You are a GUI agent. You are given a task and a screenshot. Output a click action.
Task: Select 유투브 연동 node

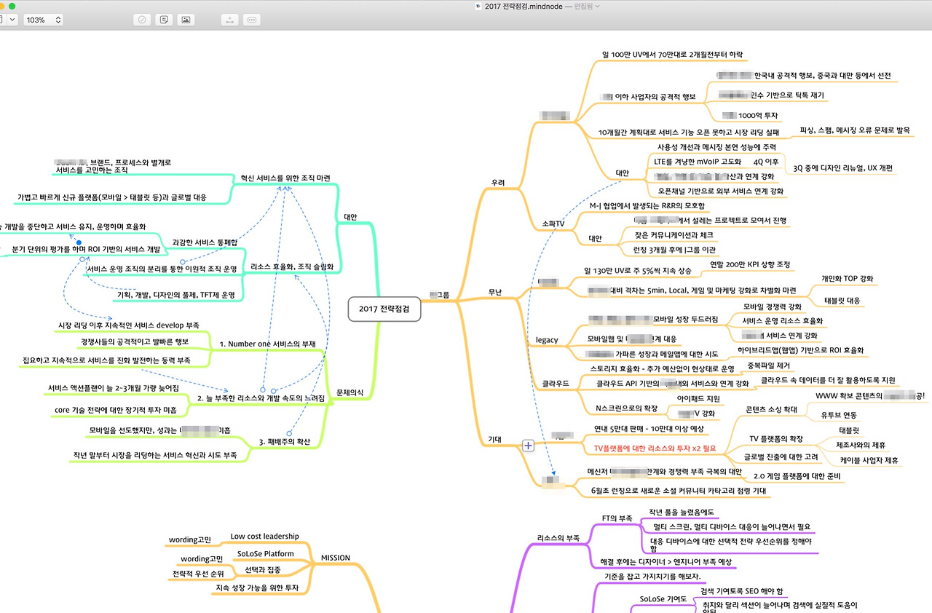[x=839, y=415]
